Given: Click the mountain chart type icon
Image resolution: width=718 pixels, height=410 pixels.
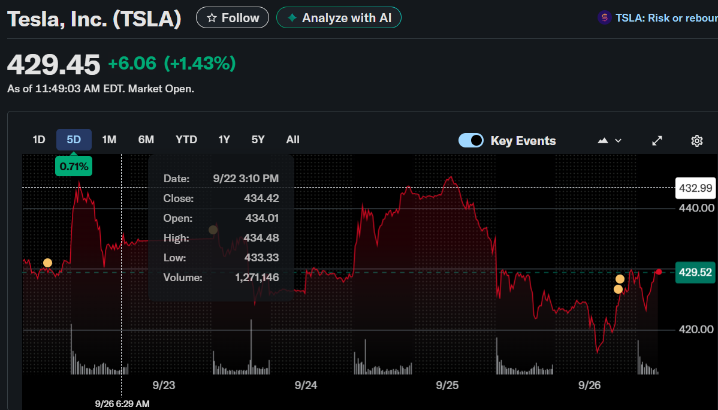Looking at the screenshot, I should click(602, 141).
